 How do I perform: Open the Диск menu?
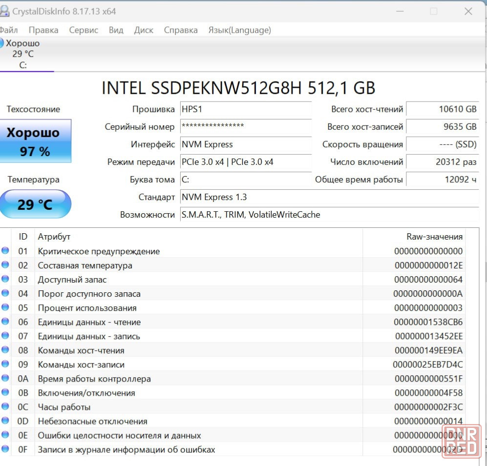(x=144, y=30)
